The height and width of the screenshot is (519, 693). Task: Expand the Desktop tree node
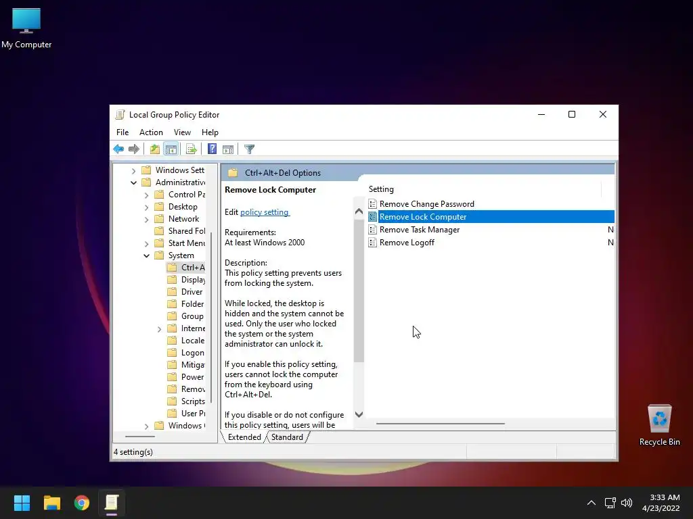147,207
